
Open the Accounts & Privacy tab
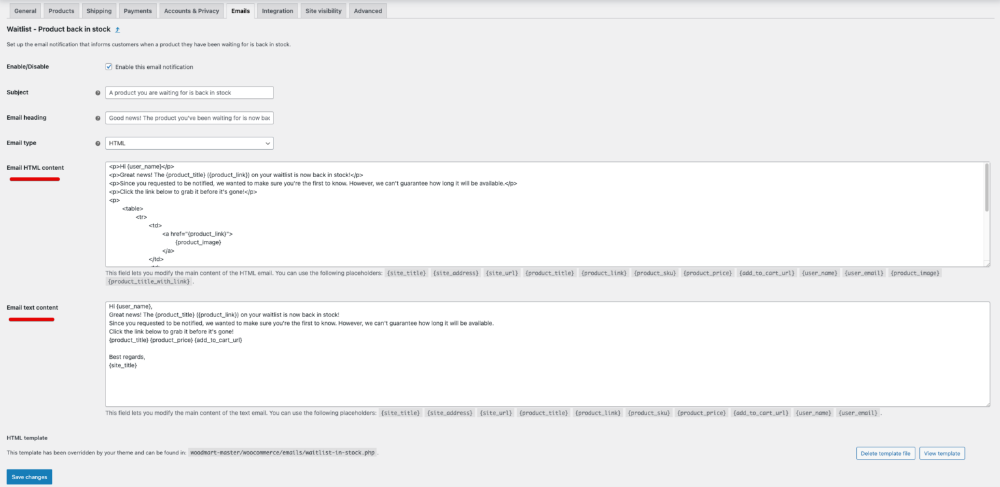(191, 11)
